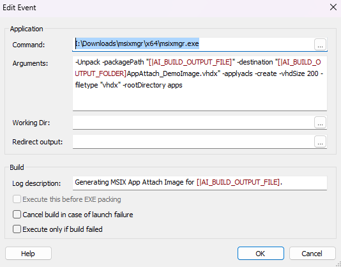Click the Redirect output: label
Screen dimensions: 341x267
coord(38,142)
